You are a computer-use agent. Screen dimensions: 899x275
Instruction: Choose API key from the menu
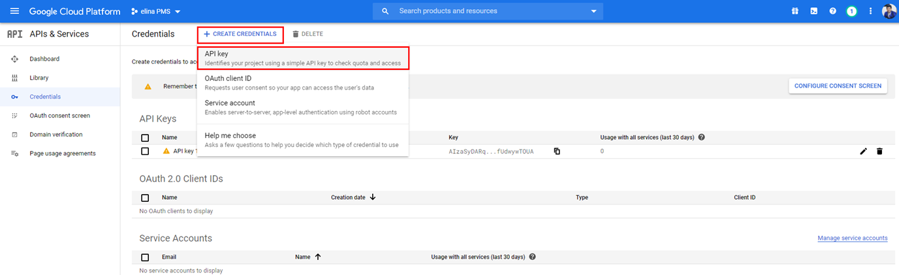tap(303, 58)
